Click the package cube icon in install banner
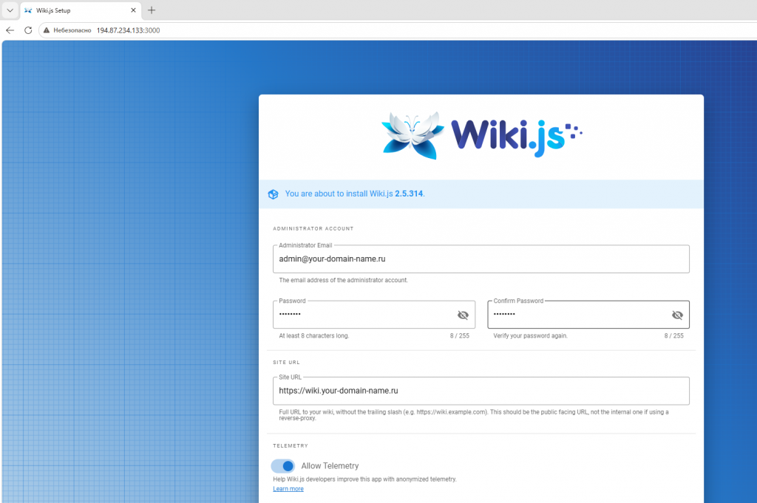Viewport: 757px width, 503px height. coord(274,194)
